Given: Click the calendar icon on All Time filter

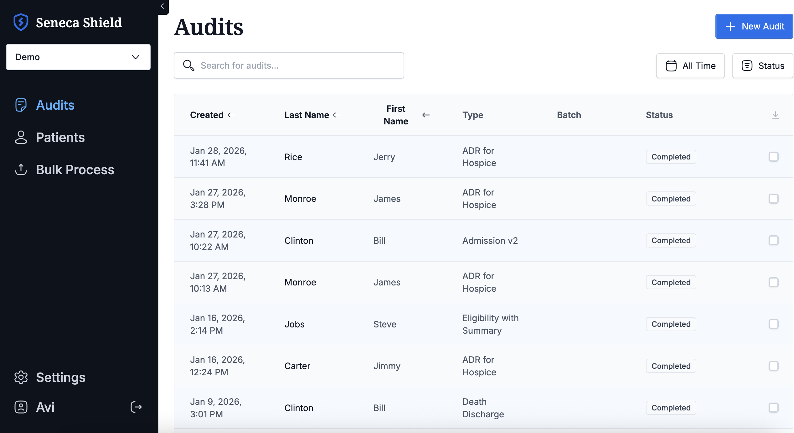Looking at the screenshot, I should coord(671,65).
